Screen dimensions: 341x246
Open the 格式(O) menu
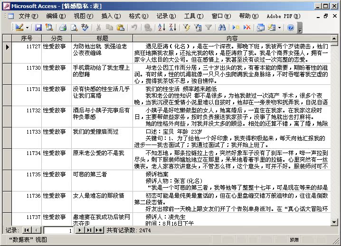coord(139,16)
